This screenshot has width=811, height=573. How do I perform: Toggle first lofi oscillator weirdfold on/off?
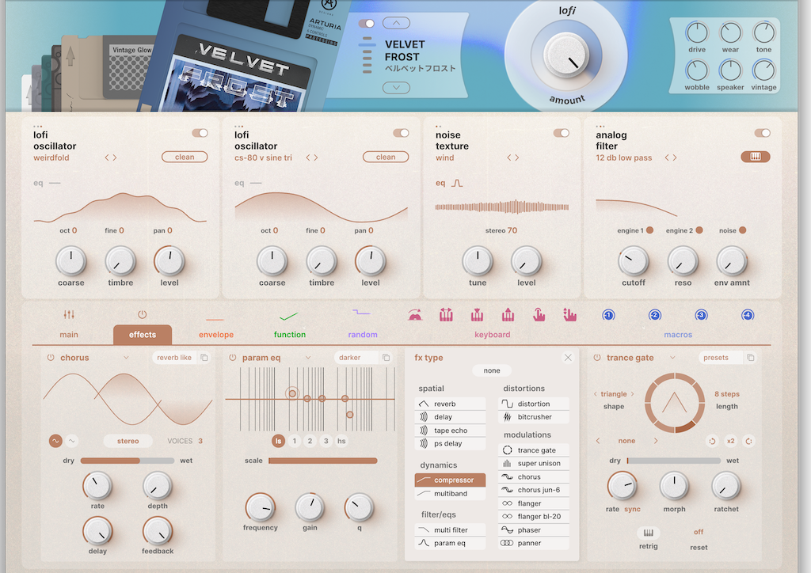click(200, 133)
